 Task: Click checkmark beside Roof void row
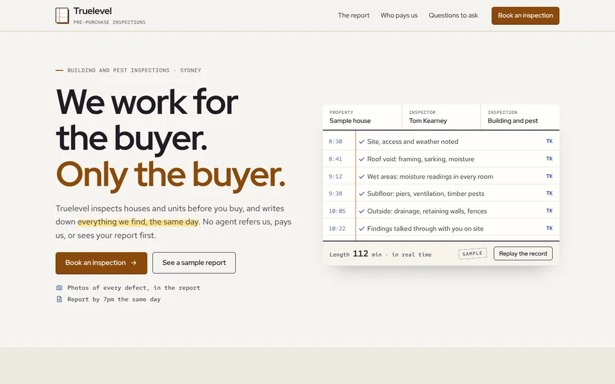click(x=361, y=159)
